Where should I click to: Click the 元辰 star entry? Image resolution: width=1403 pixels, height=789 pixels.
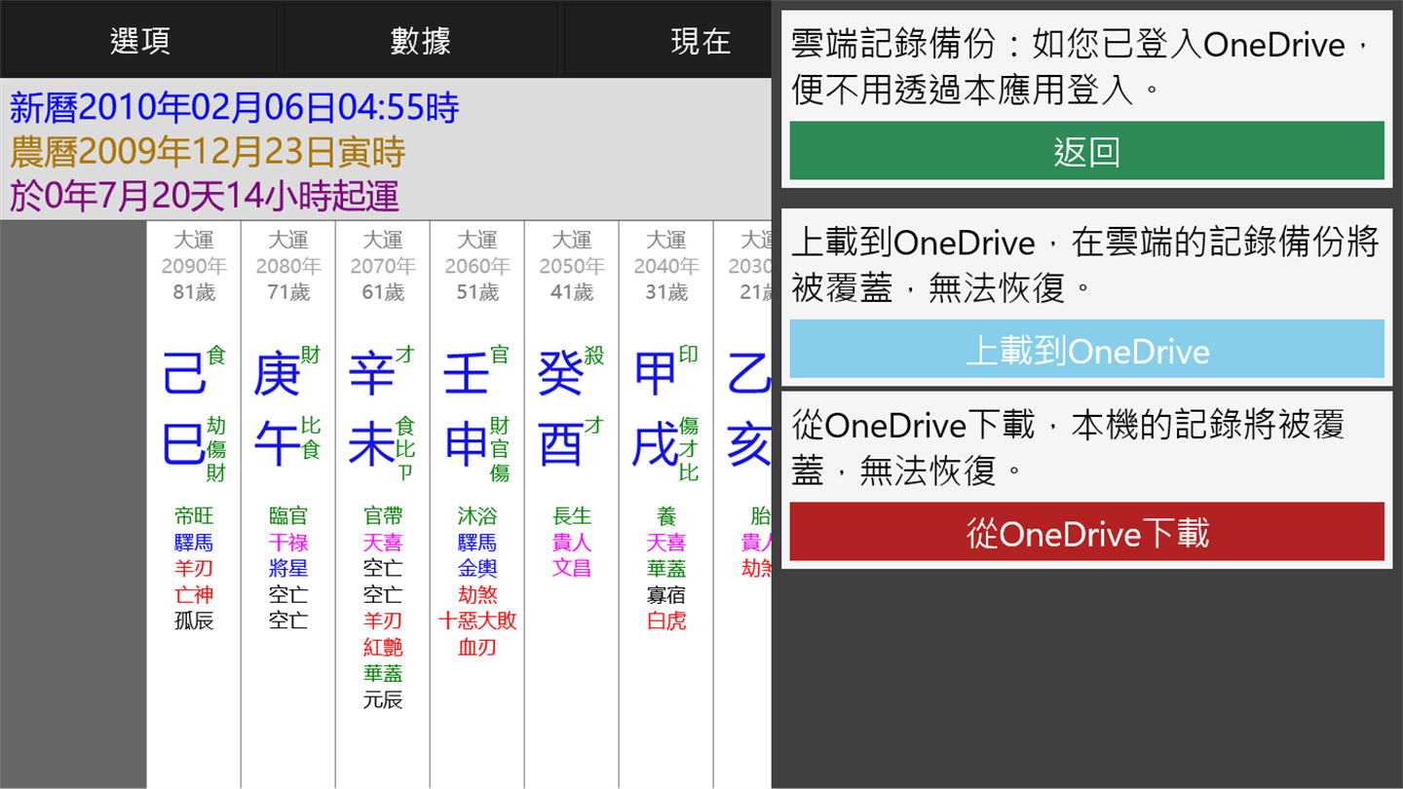click(x=383, y=699)
